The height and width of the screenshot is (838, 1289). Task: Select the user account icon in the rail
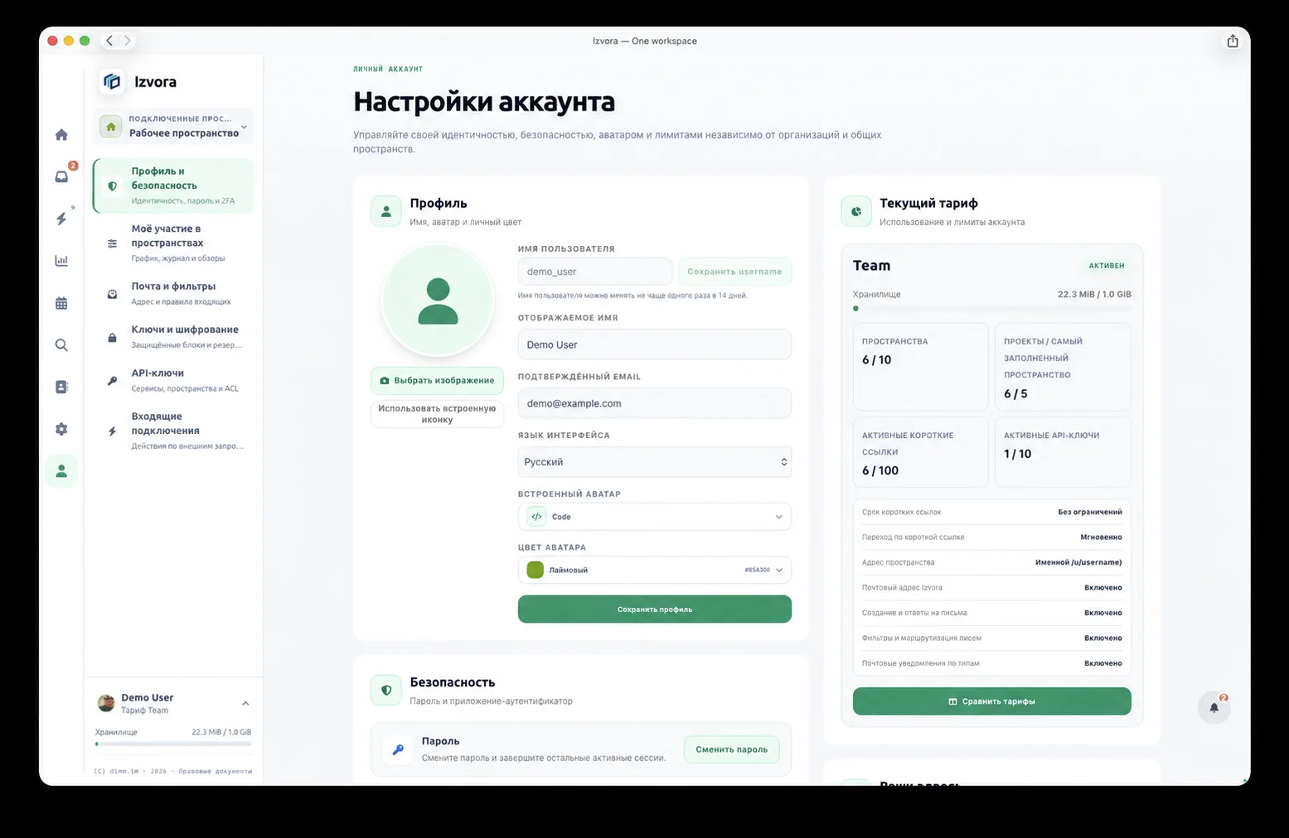pyautogui.click(x=61, y=471)
